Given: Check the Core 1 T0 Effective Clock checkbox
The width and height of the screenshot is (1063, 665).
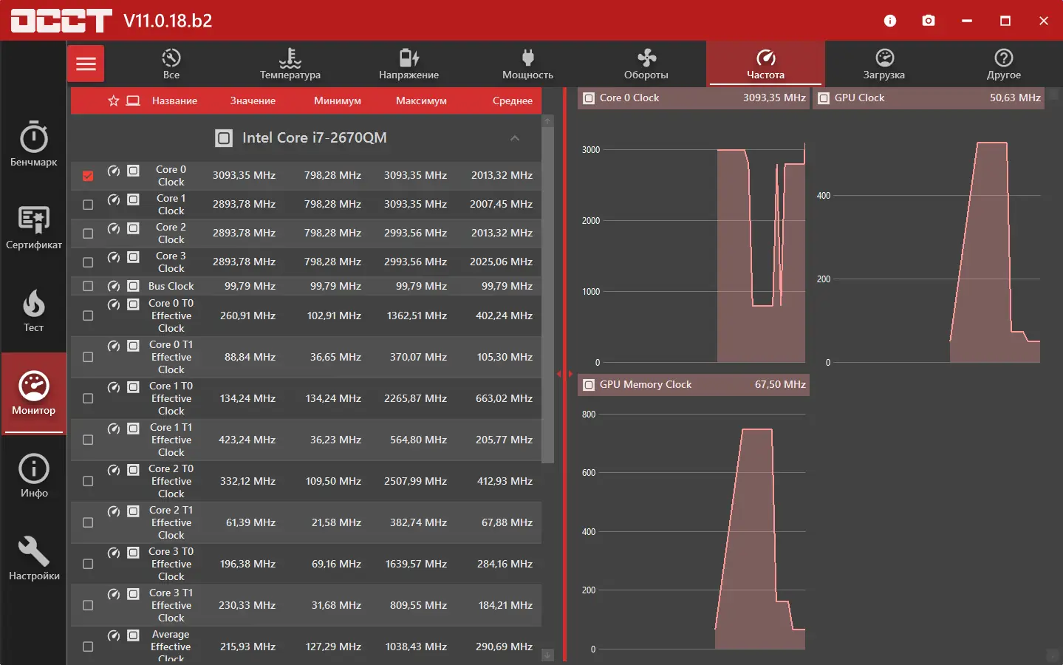Looking at the screenshot, I should coord(88,398).
